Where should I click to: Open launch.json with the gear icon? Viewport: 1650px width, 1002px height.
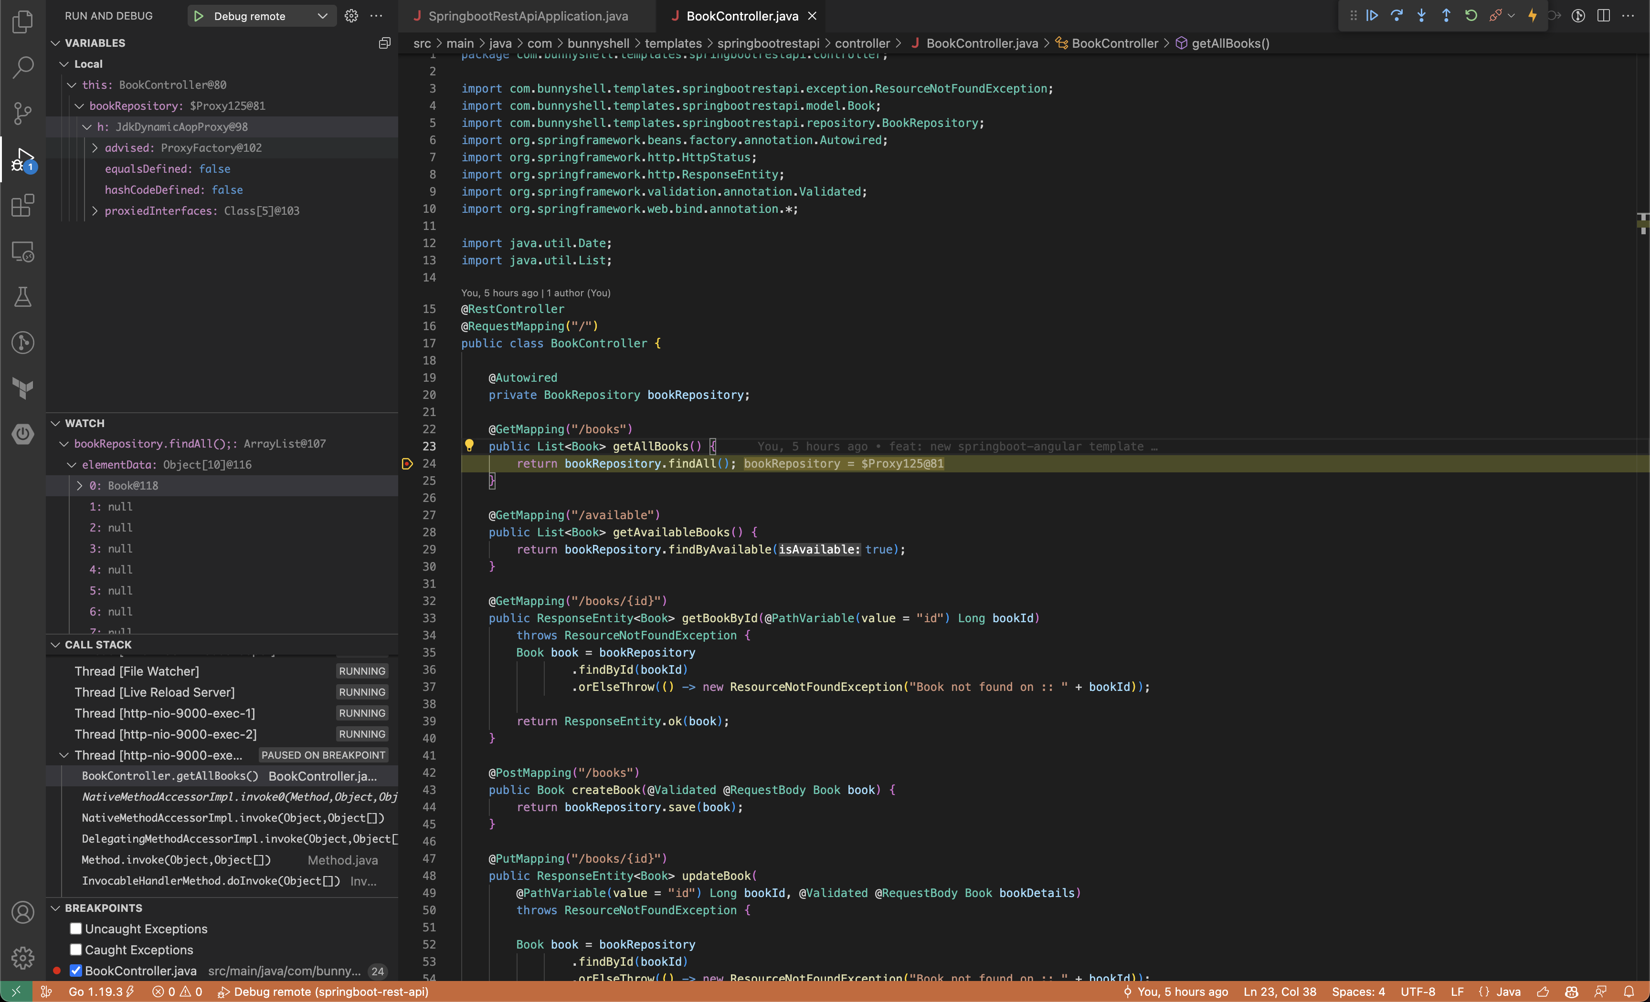coord(351,15)
